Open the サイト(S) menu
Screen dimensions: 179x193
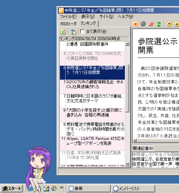point(106,17)
